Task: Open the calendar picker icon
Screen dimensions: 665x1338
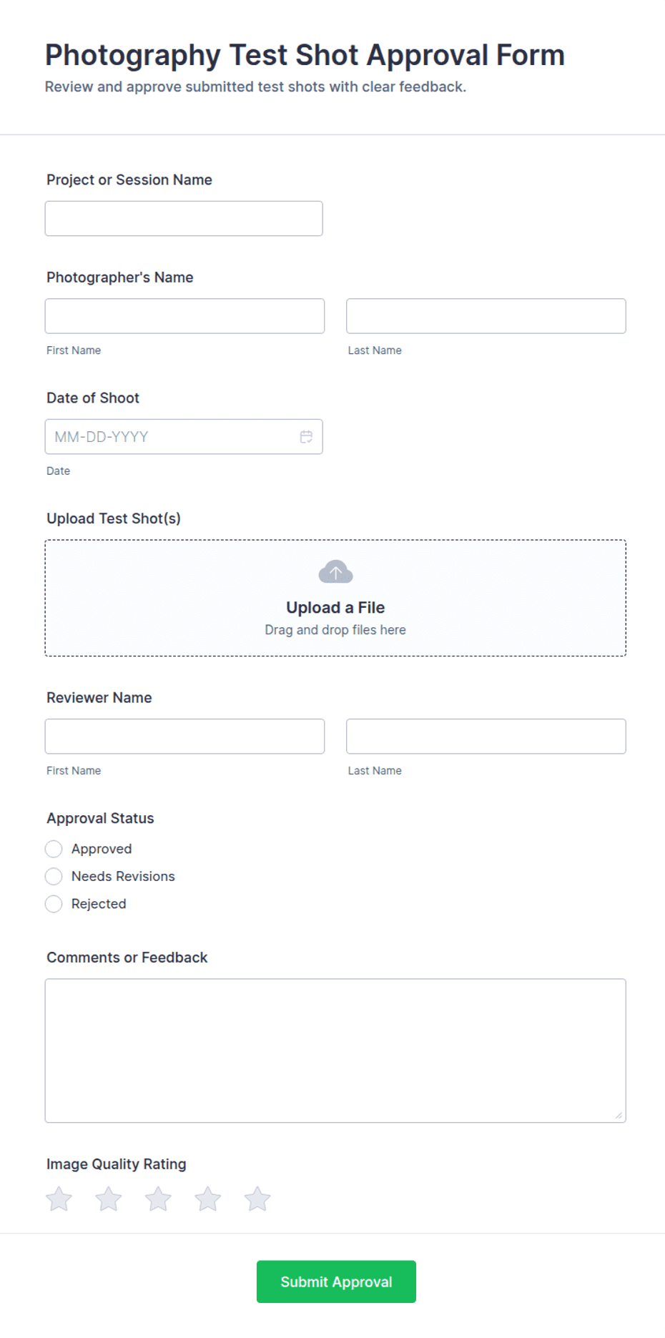Action: tap(306, 437)
